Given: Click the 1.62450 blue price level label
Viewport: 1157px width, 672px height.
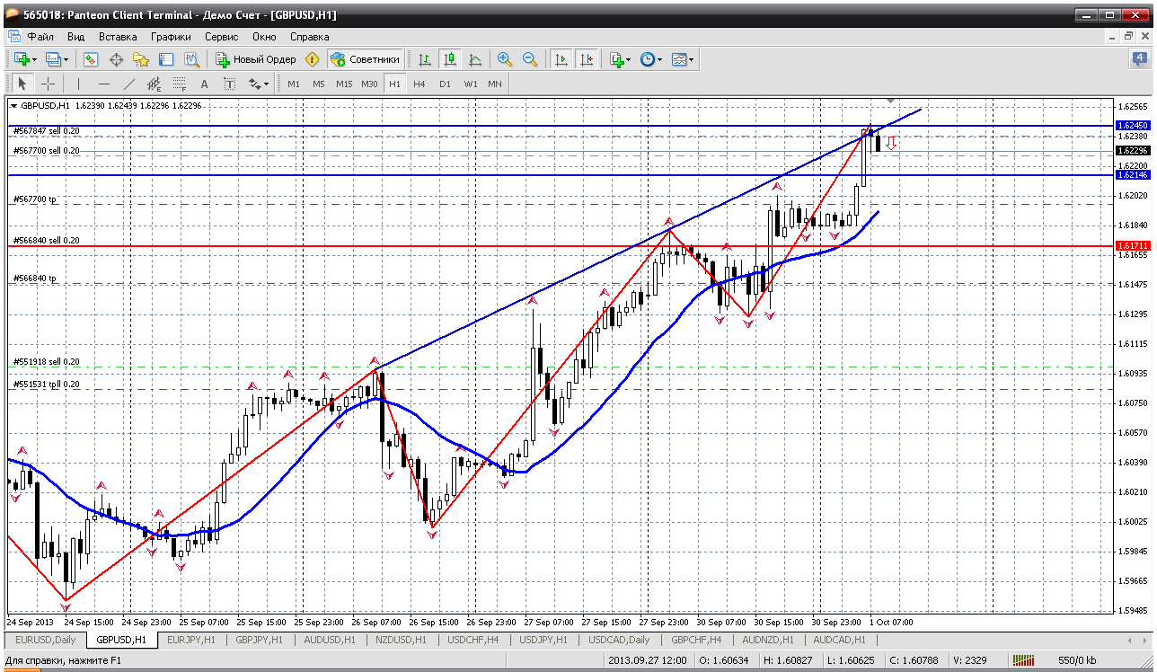Looking at the screenshot, I should 1132,126.
